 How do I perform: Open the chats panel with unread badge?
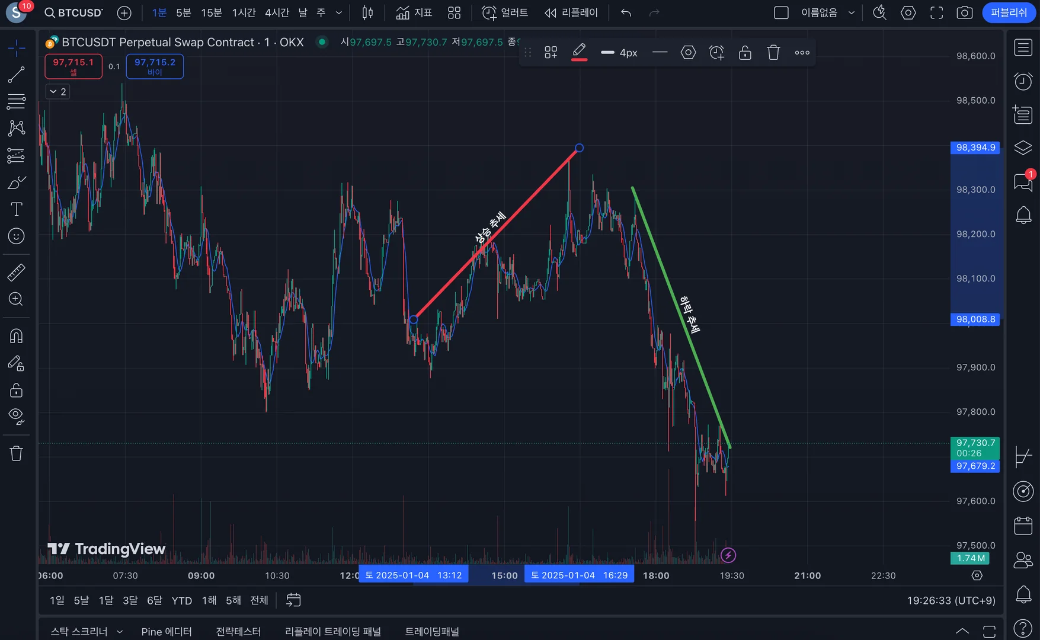click(x=1023, y=181)
